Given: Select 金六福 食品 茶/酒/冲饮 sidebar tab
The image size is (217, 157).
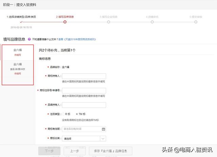Looking at the screenshot, I should pos(18,69).
